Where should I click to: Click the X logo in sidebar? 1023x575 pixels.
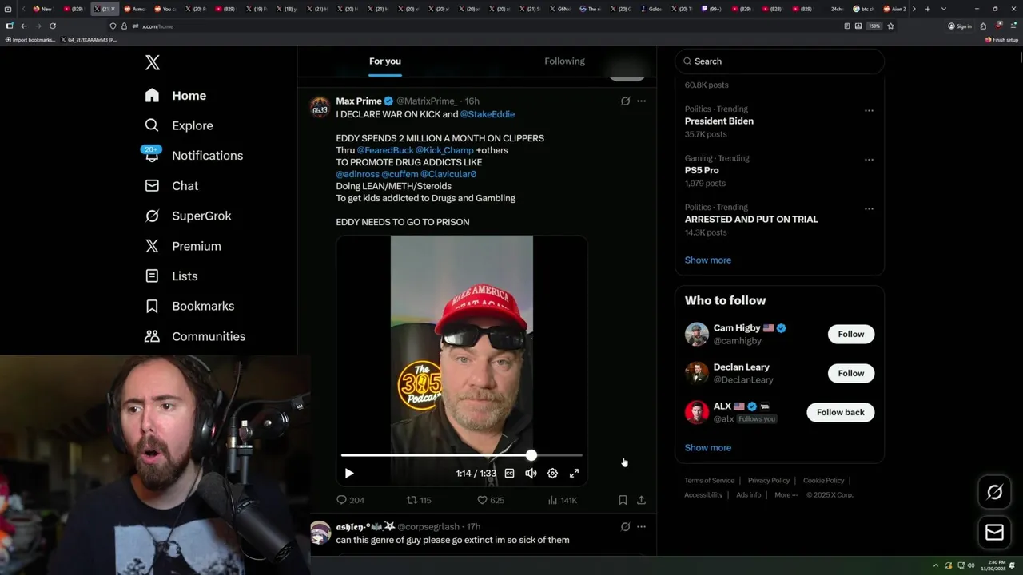pyautogui.click(x=152, y=62)
